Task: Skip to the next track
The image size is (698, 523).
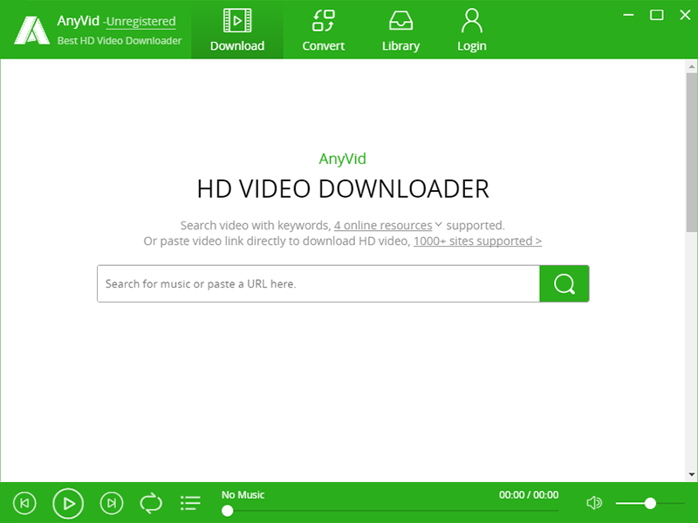Action: (x=112, y=503)
